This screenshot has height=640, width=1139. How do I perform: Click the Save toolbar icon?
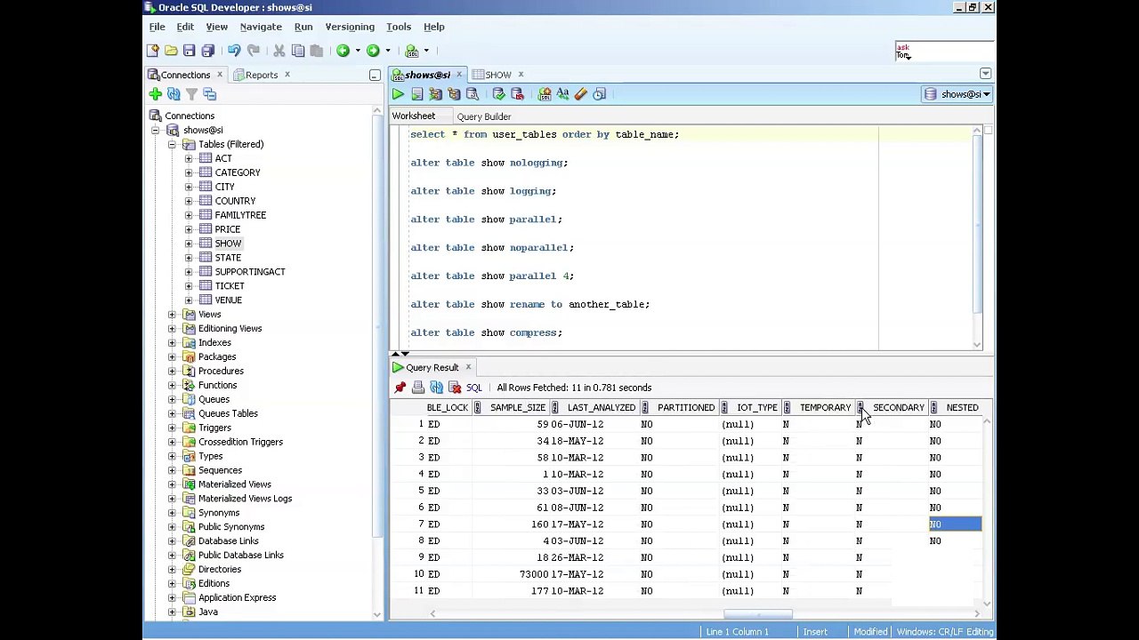[x=189, y=51]
